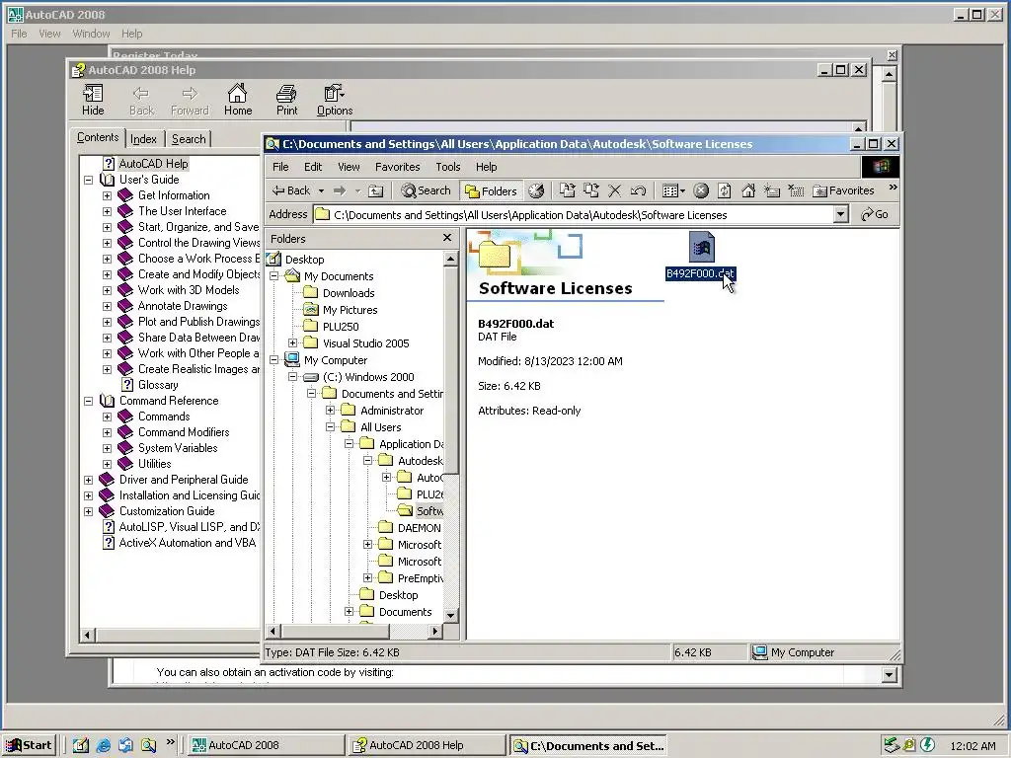Click the folder tree's right scroll arrow
This screenshot has height=758, width=1011.
(x=435, y=631)
